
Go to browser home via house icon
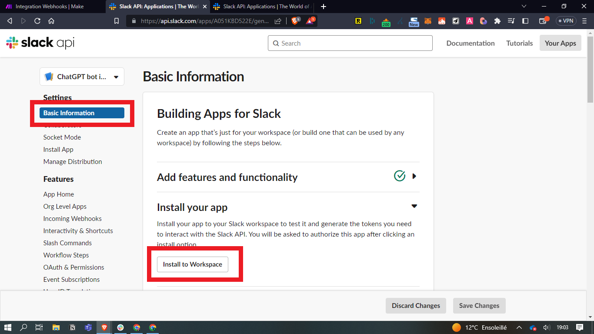point(51,21)
